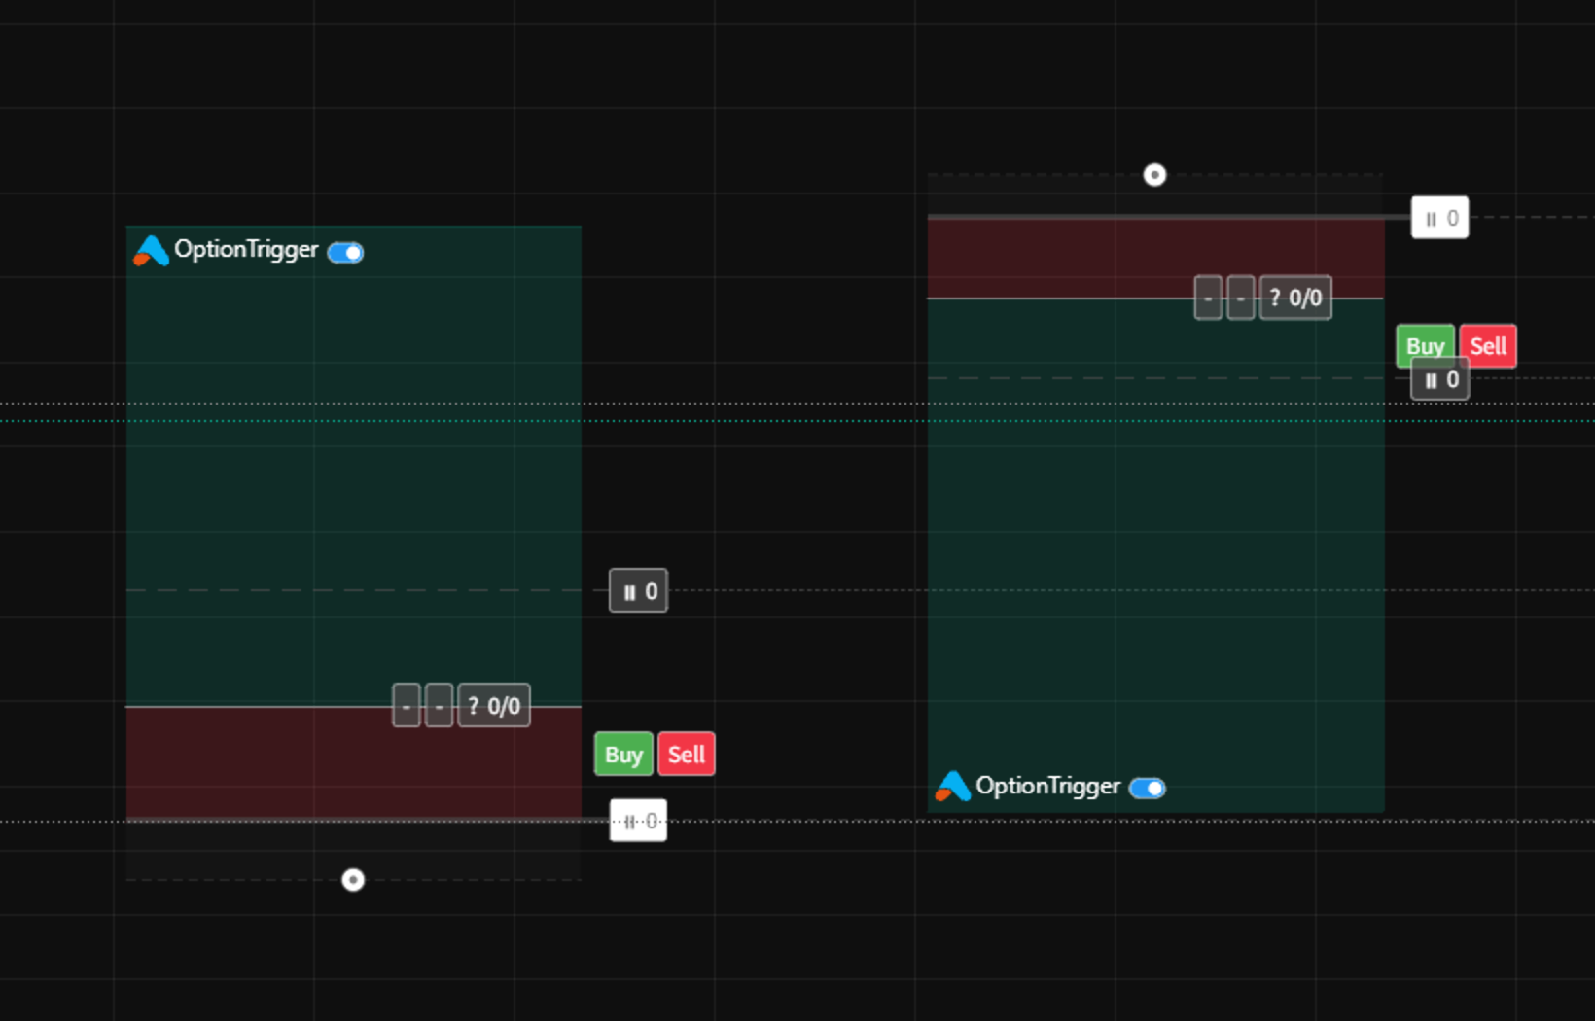The image size is (1595, 1021).
Task: Select the white pause 0 tag below left Sell button
Action: coord(639,821)
